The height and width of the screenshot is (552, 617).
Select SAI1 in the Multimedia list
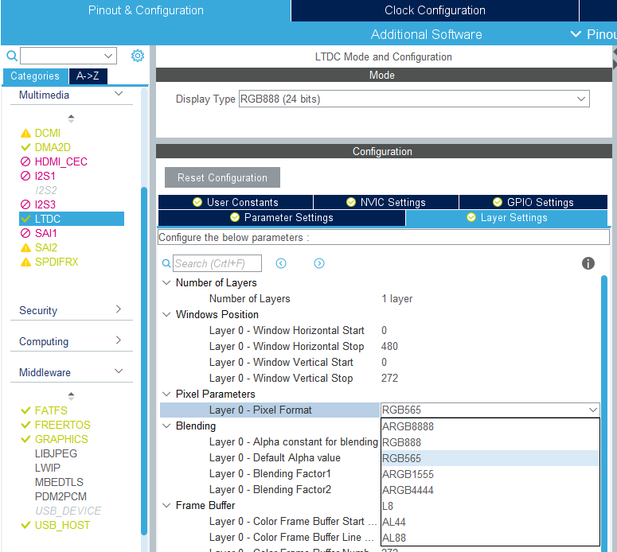pos(45,233)
